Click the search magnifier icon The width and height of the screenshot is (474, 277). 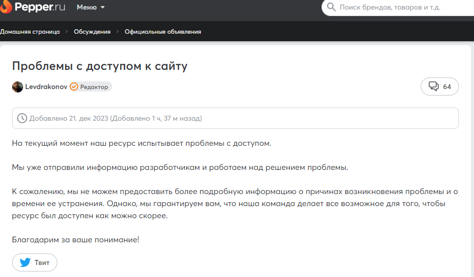coord(331,7)
